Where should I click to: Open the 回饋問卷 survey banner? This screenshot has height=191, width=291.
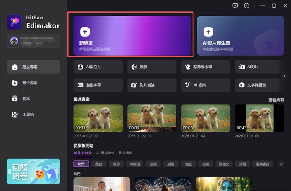pos(34,171)
